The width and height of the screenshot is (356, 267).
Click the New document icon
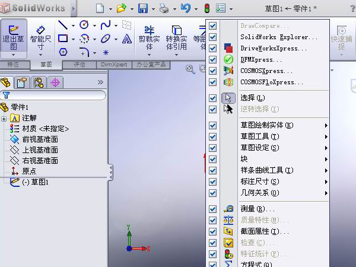tap(100, 9)
